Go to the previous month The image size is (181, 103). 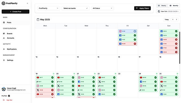click(x=173, y=20)
